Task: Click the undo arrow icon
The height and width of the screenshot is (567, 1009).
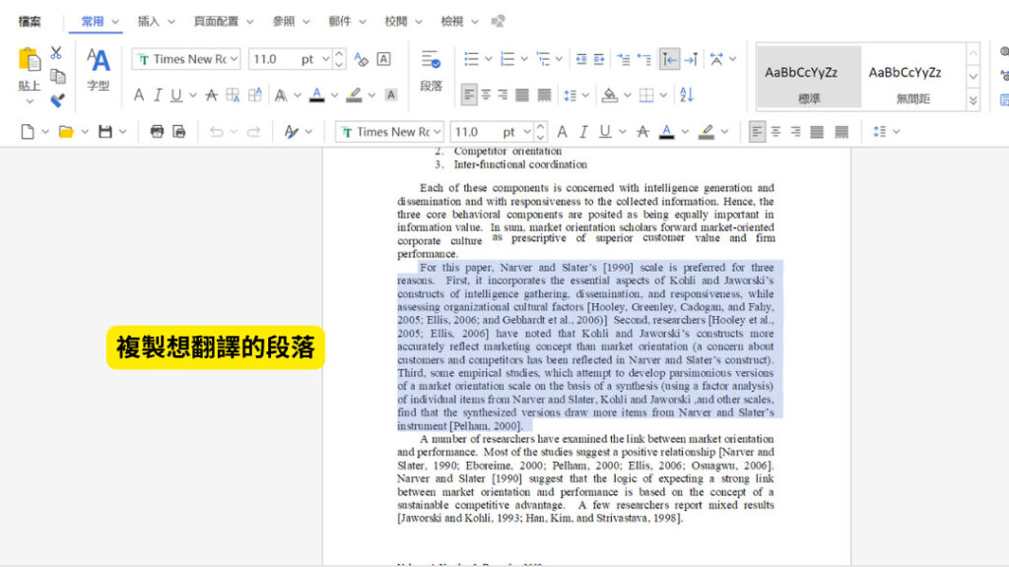Action: (x=216, y=132)
